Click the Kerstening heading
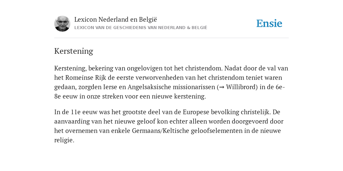This screenshot has width=343, height=171. (x=74, y=51)
